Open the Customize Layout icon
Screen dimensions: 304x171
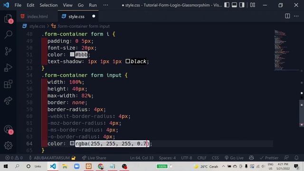252,5
